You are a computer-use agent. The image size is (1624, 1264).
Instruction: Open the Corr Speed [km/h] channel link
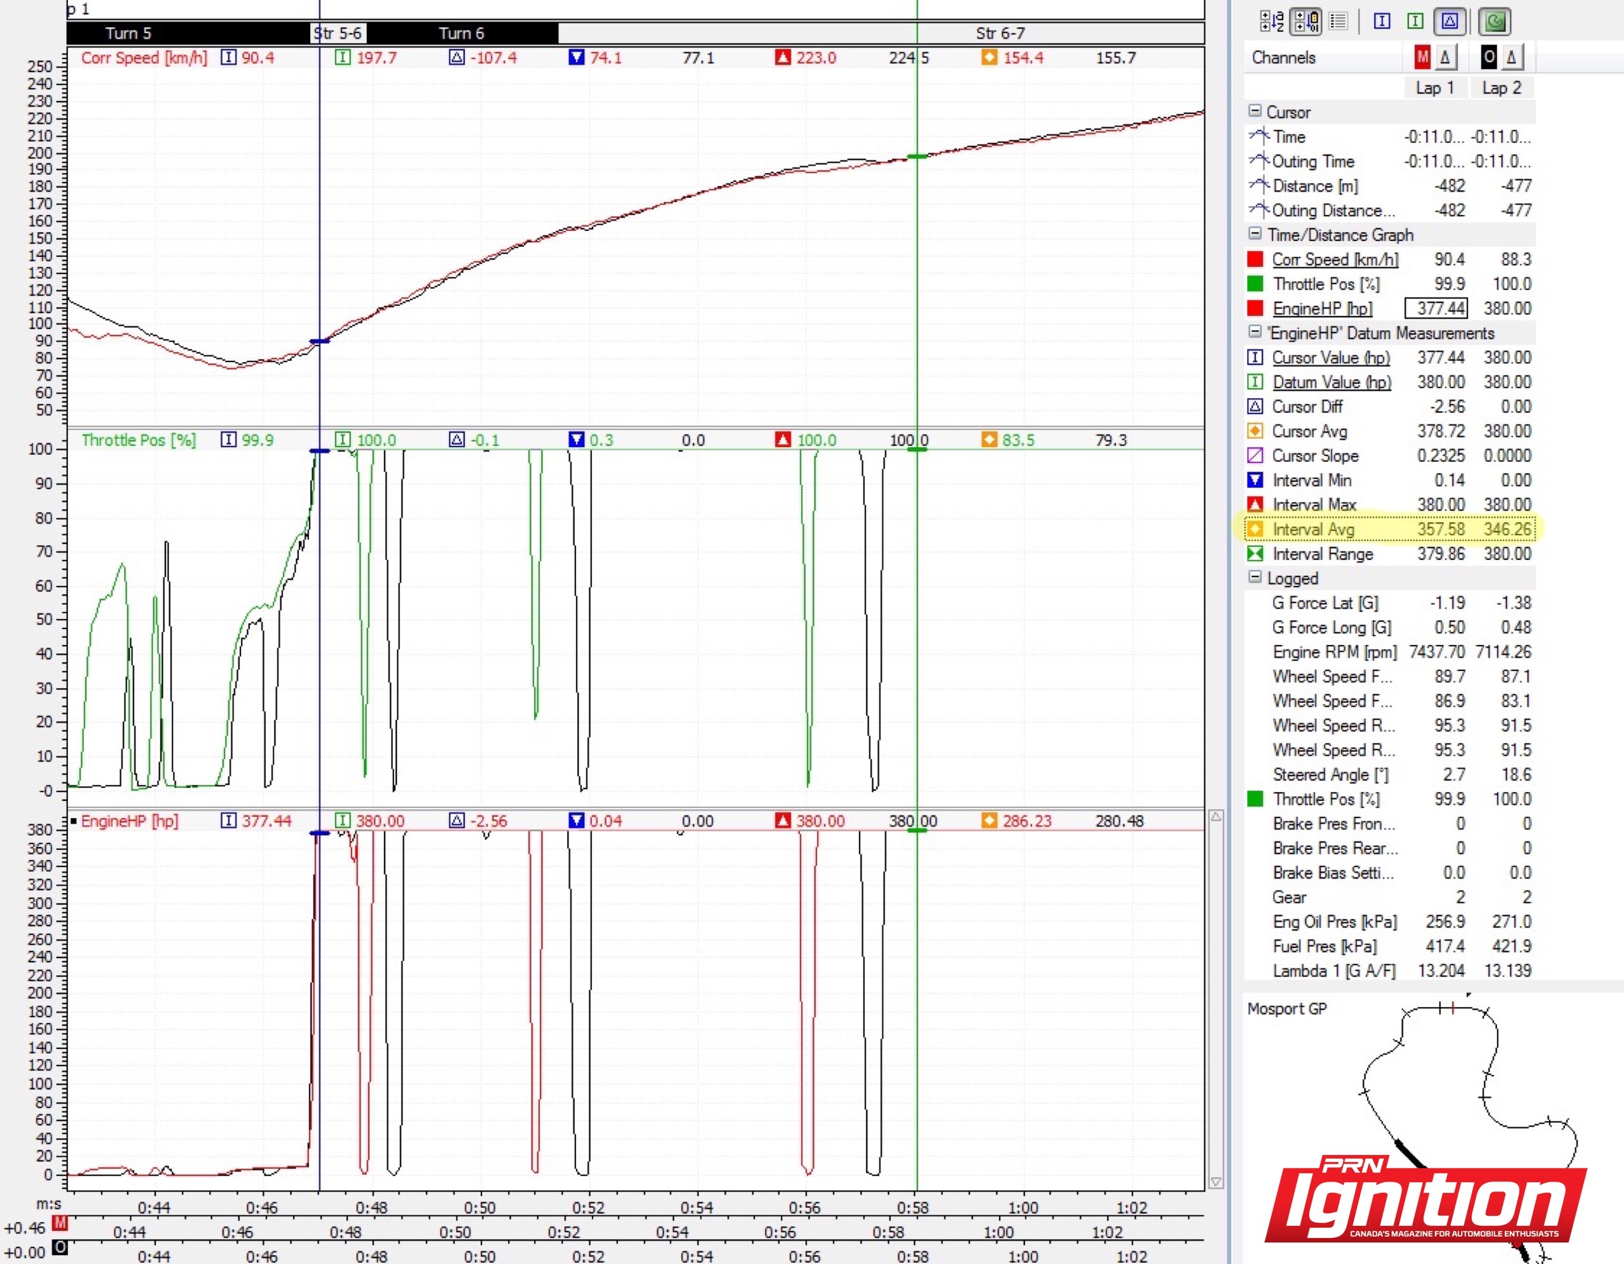point(1335,259)
